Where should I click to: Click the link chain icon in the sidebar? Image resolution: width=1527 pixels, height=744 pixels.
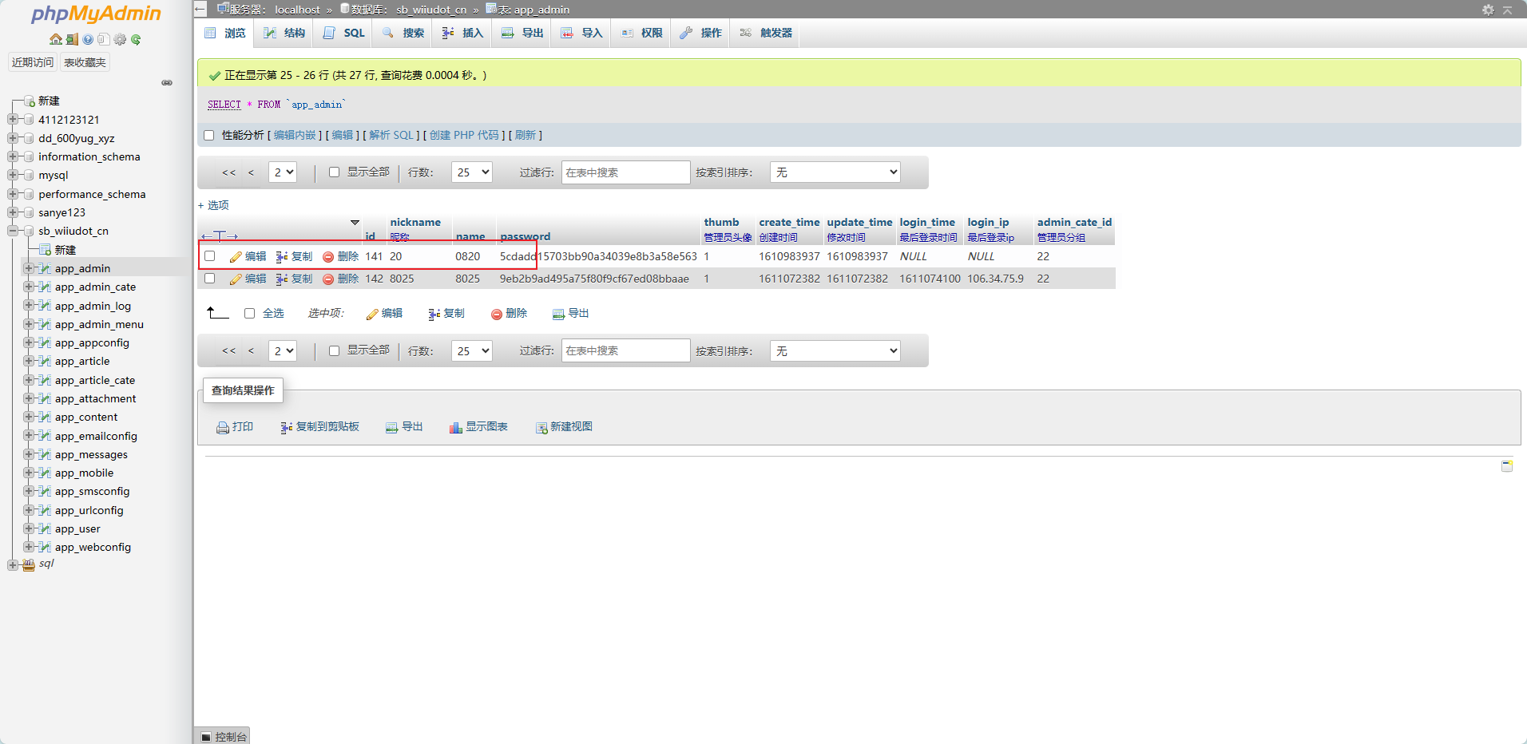167,83
